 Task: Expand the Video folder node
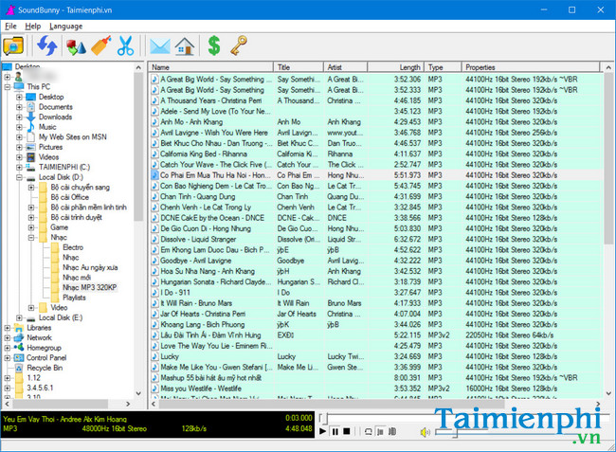pos(31,307)
